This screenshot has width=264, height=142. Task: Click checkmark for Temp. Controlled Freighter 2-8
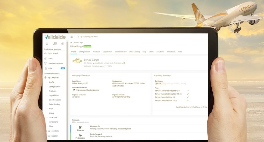point(188,91)
